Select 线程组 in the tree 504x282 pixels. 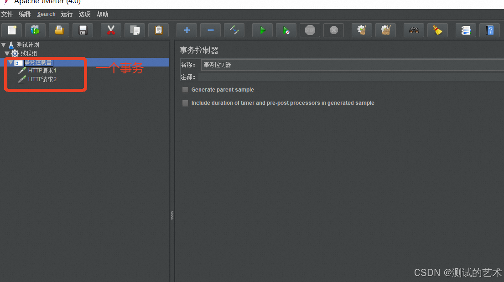click(29, 53)
